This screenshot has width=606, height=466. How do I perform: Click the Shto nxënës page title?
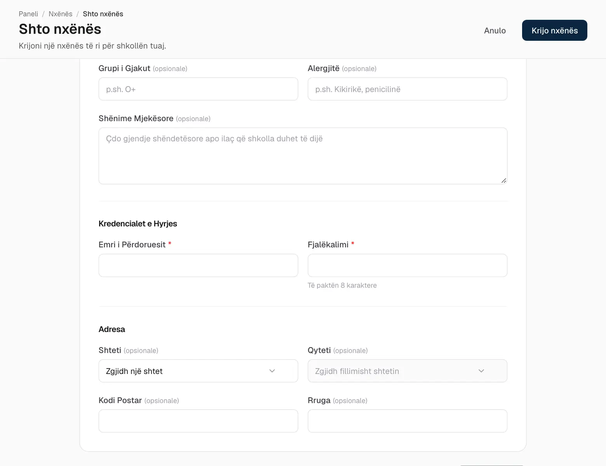pos(60,29)
